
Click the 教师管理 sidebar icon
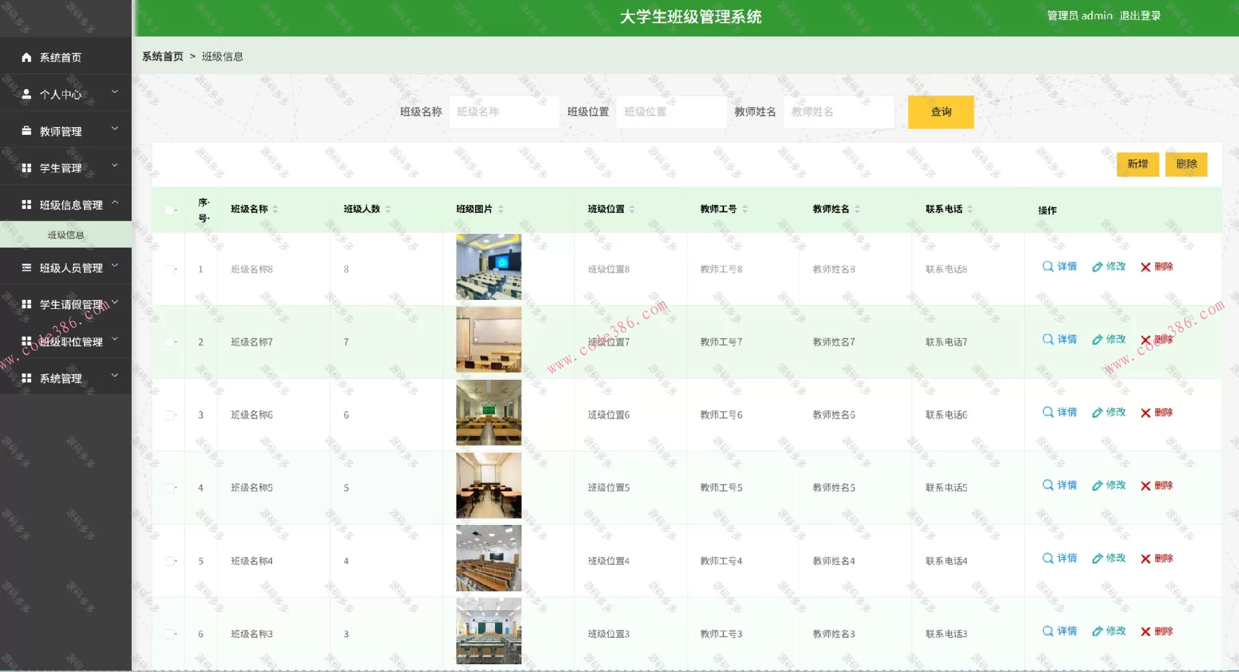pos(26,130)
